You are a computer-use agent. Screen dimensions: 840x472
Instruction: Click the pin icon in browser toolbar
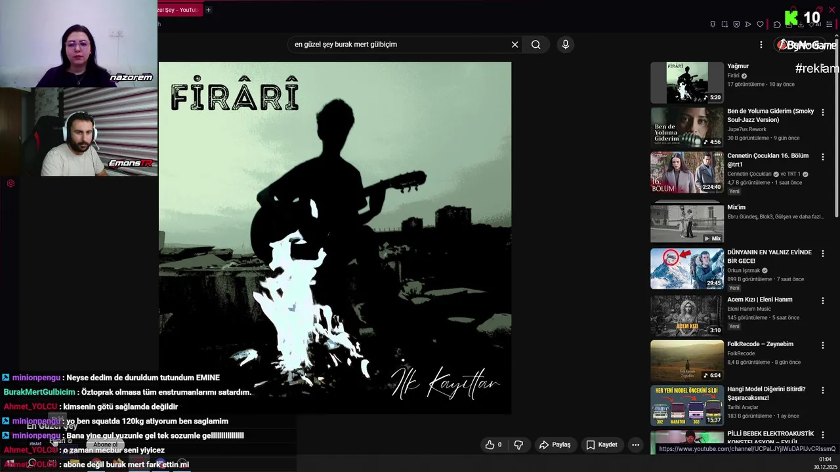713,24
